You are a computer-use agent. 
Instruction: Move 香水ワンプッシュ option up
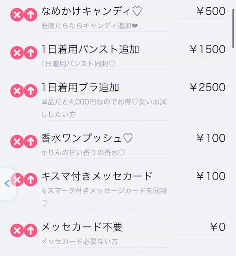30,141
